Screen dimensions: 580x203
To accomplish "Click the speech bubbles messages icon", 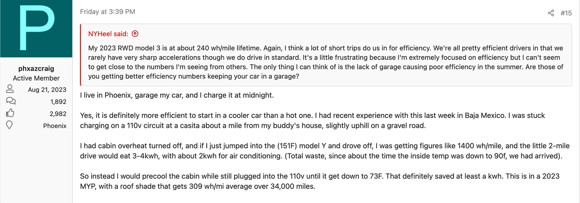I will (10, 102).
